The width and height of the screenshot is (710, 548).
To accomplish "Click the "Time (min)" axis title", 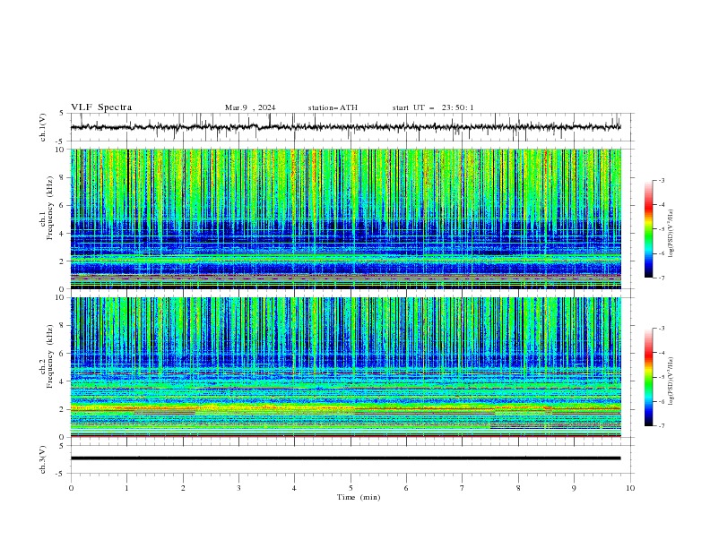I will click(359, 497).
